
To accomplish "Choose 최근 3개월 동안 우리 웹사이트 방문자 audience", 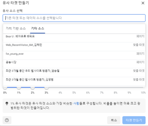I will pos(74,73).
